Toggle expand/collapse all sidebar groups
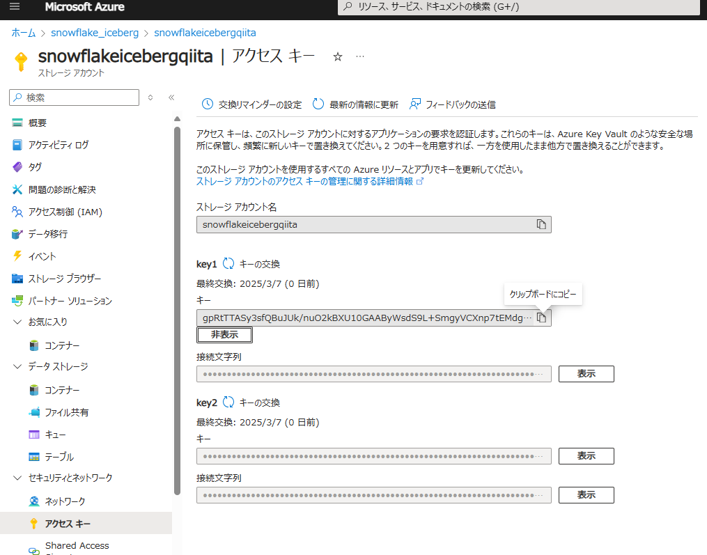Viewport: 707px width, 555px height. (150, 97)
